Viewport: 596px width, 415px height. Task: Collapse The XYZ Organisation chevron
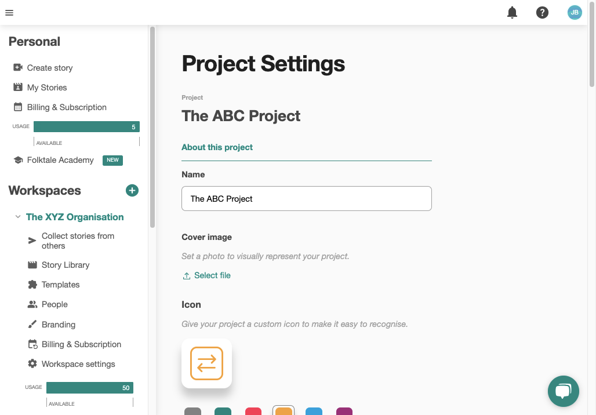[x=17, y=217]
